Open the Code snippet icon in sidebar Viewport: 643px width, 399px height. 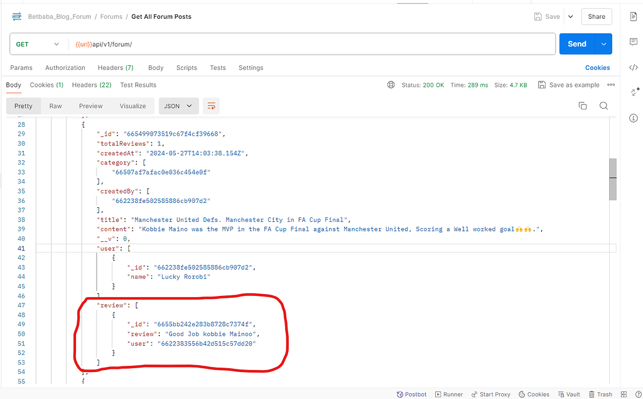click(633, 67)
